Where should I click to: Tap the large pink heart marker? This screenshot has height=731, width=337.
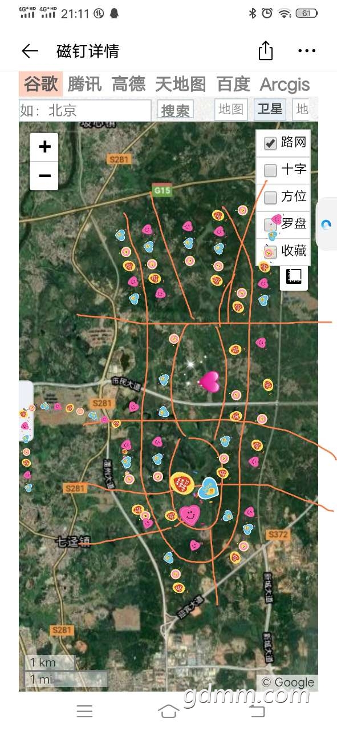[209, 381]
